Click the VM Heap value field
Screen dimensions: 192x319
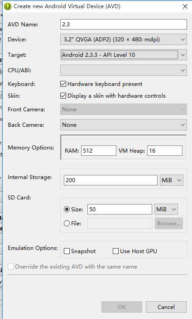pos(165,150)
